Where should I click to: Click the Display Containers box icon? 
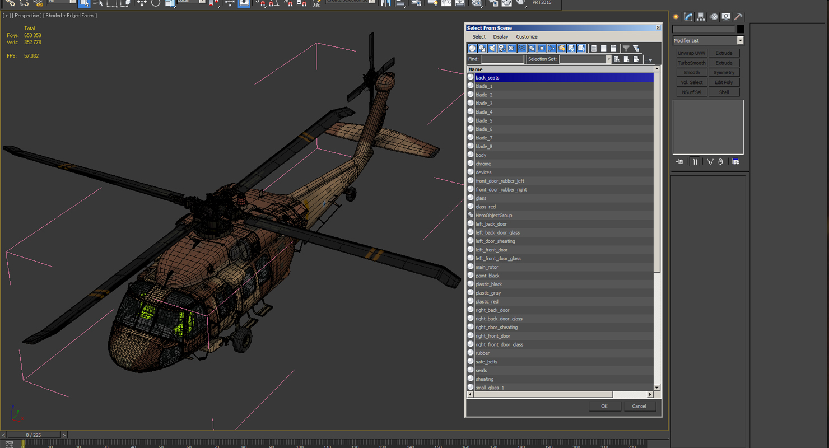click(561, 49)
